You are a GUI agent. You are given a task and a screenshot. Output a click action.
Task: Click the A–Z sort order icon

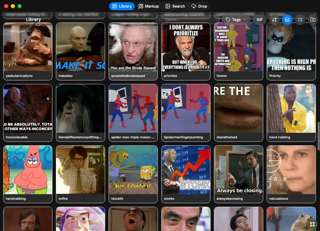click(x=274, y=20)
